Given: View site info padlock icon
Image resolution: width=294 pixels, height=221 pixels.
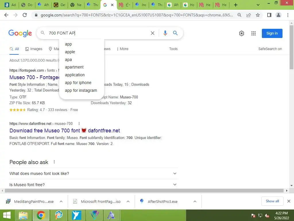Looking at the screenshot, I should coord(36,15).
